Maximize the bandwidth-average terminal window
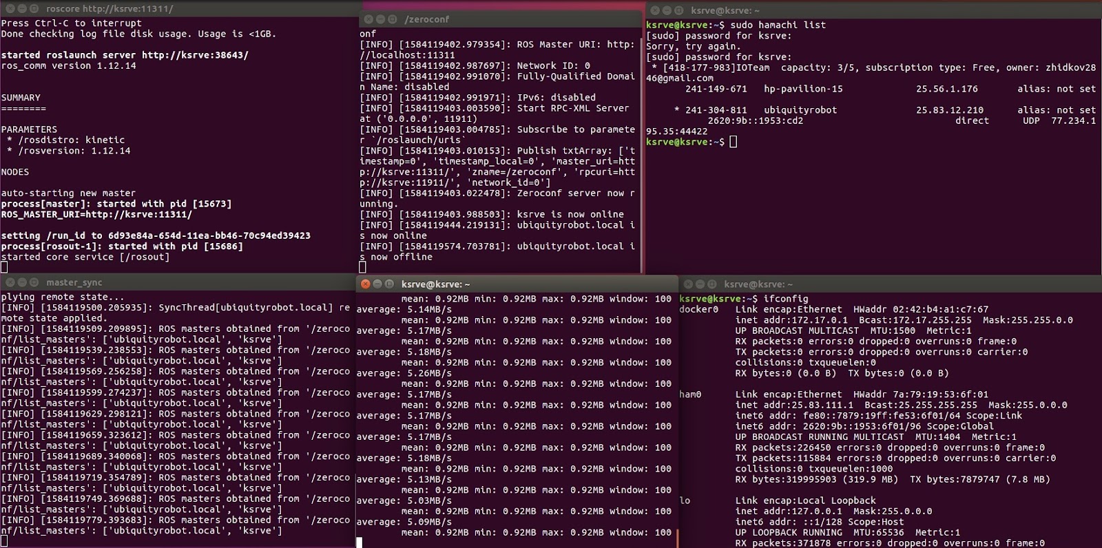Viewport: 1102px width, 548px height. click(389, 284)
